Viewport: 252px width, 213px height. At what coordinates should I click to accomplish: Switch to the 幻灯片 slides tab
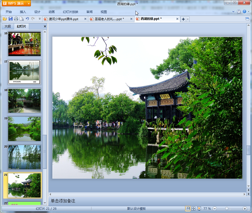tap(21, 26)
